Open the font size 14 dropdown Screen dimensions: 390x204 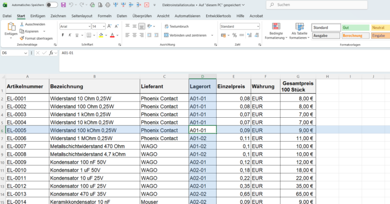pos(104,26)
